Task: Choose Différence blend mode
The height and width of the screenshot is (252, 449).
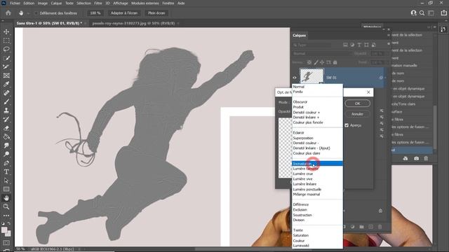Action: pos(317,204)
